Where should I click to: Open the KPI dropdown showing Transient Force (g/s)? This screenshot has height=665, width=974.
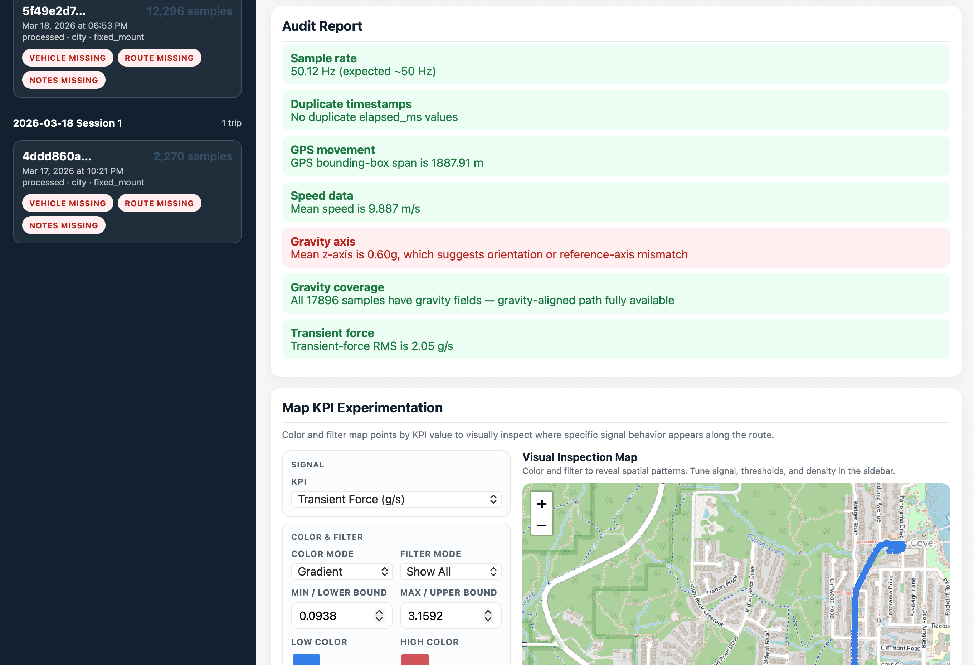tap(396, 499)
